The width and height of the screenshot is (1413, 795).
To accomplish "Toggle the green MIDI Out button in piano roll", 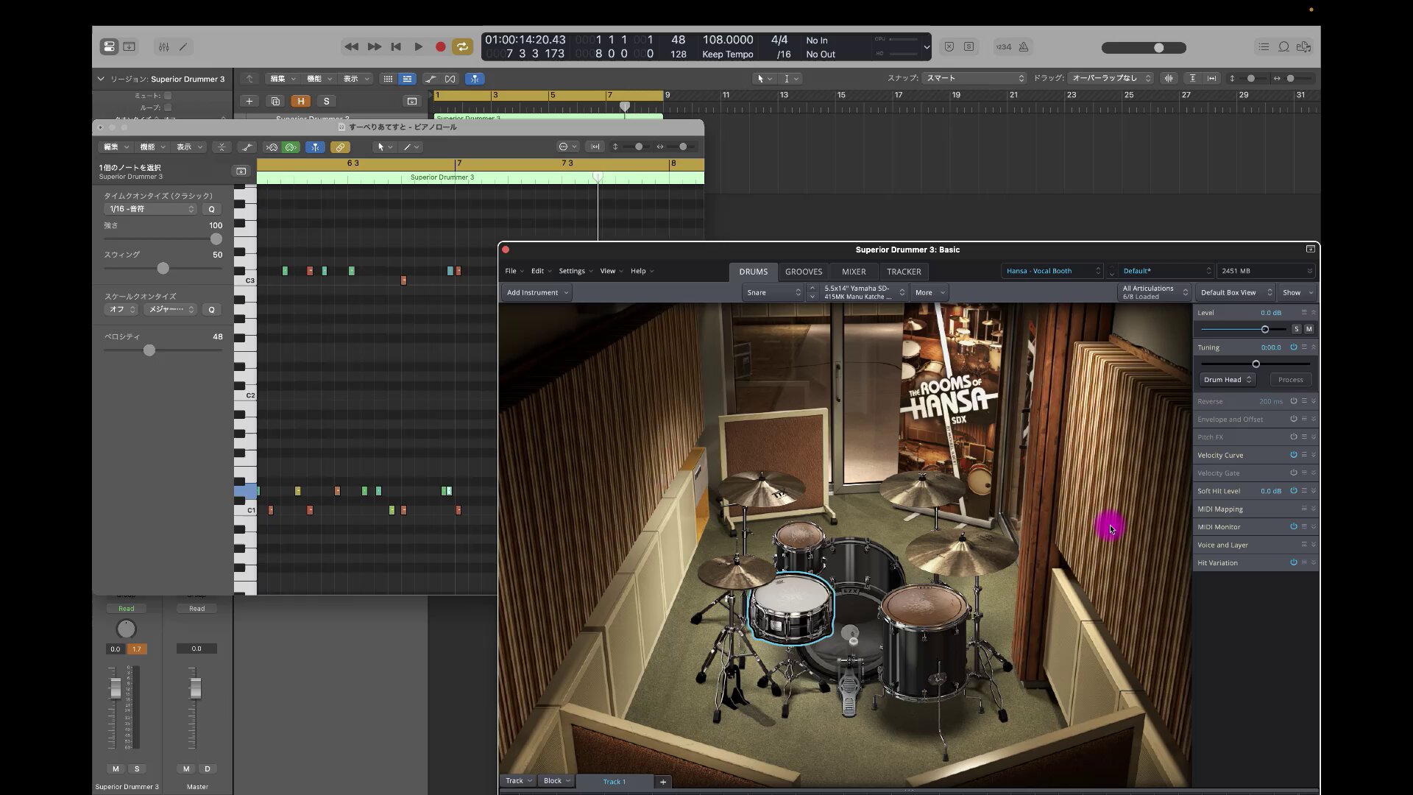I will coord(291,147).
